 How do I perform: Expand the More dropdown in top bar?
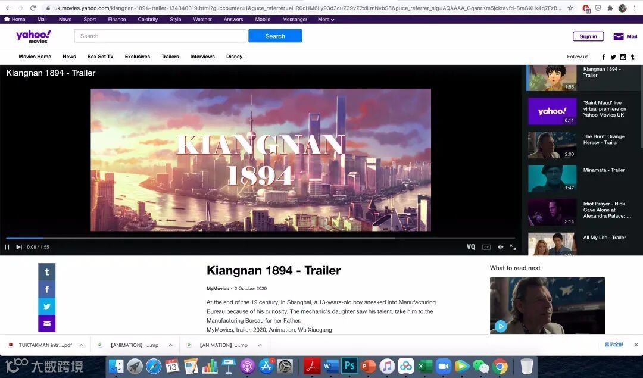click(x=326, y=19)
